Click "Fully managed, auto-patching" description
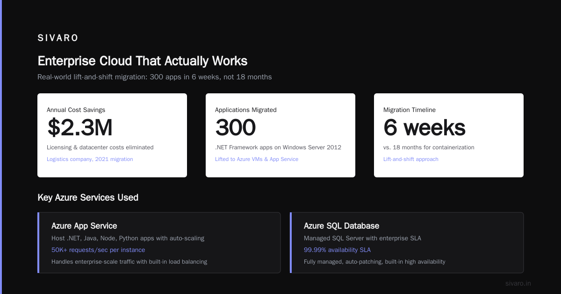This screenshot has height=294, width=561. tap(374, 262)
